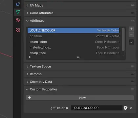Expand the Color Attributes panel
Viewport: 138px width, 118px height.
[27, 13]
